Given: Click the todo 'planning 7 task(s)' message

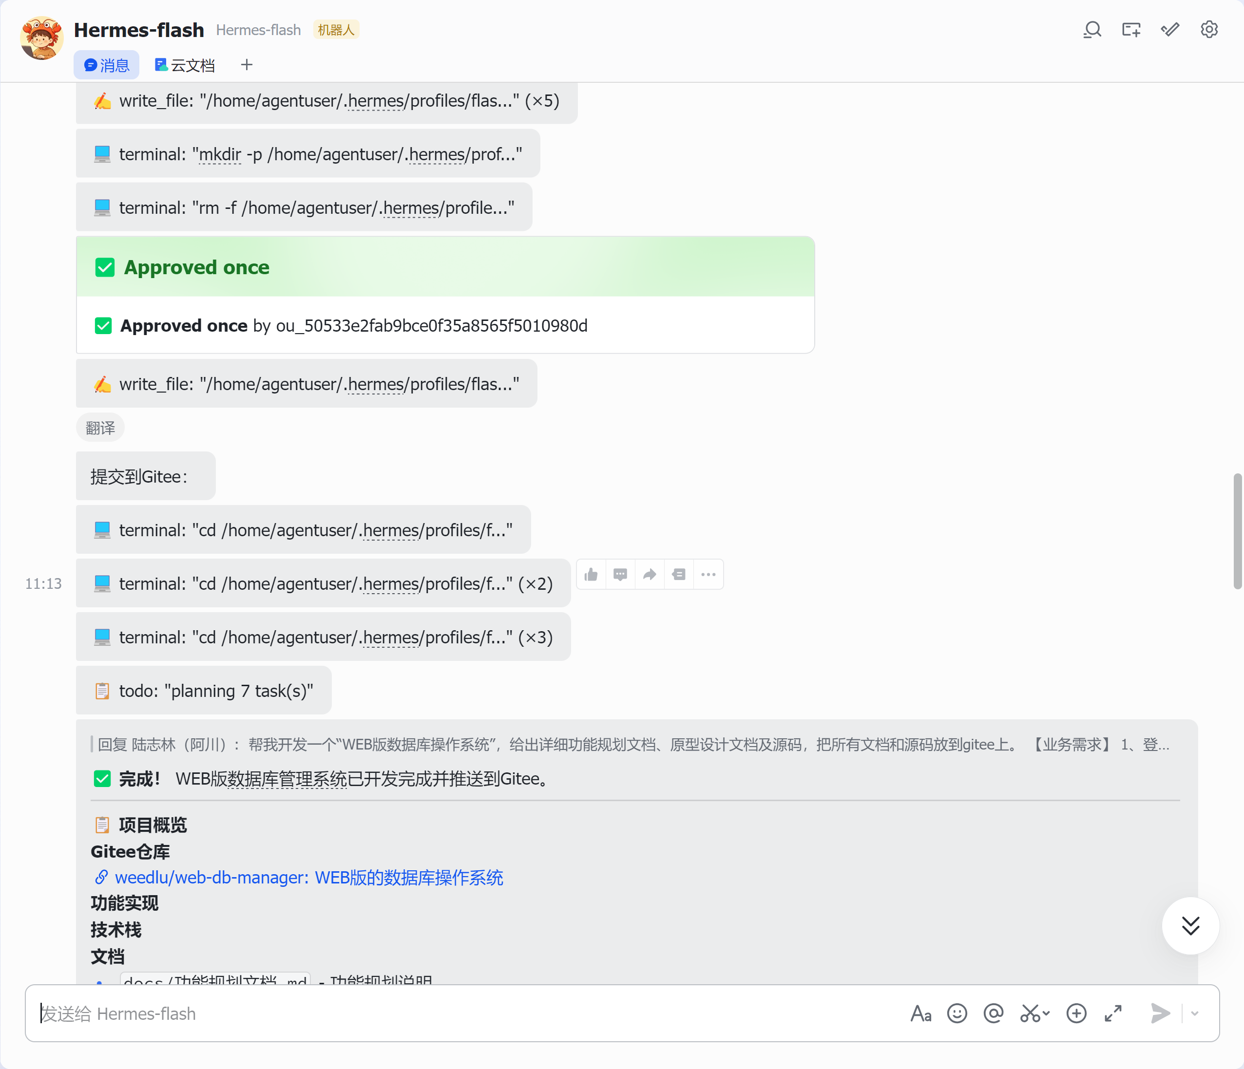Looking at the screenshot, I should pos(204,690).
